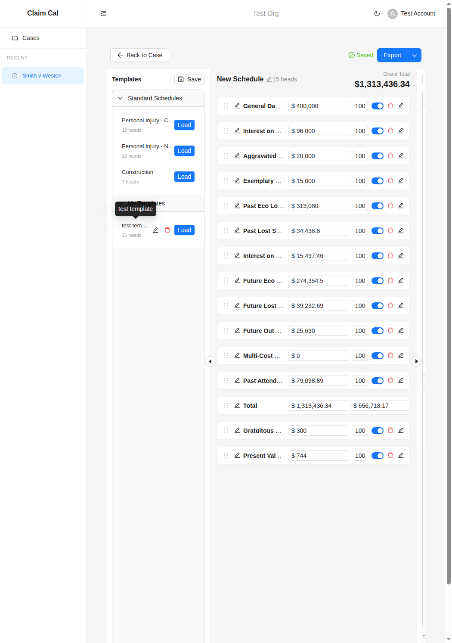This screenshot has width=452, height=643.
Task: Turn off the Gratuitous row toggle
Action: [377, 430]
